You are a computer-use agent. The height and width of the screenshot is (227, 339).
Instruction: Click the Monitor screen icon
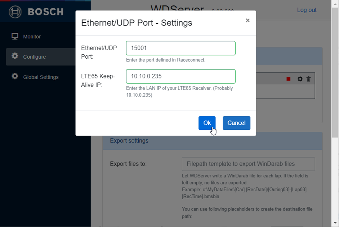click(x=15, y=36)
